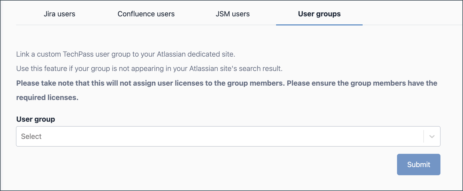Open the User group select field
This screenshot has height=191, width=463.
pyautogui.click(x=228, y=136)
